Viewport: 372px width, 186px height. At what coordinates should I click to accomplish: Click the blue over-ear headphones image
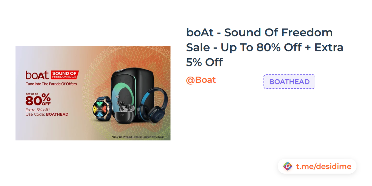coord(153,105)
